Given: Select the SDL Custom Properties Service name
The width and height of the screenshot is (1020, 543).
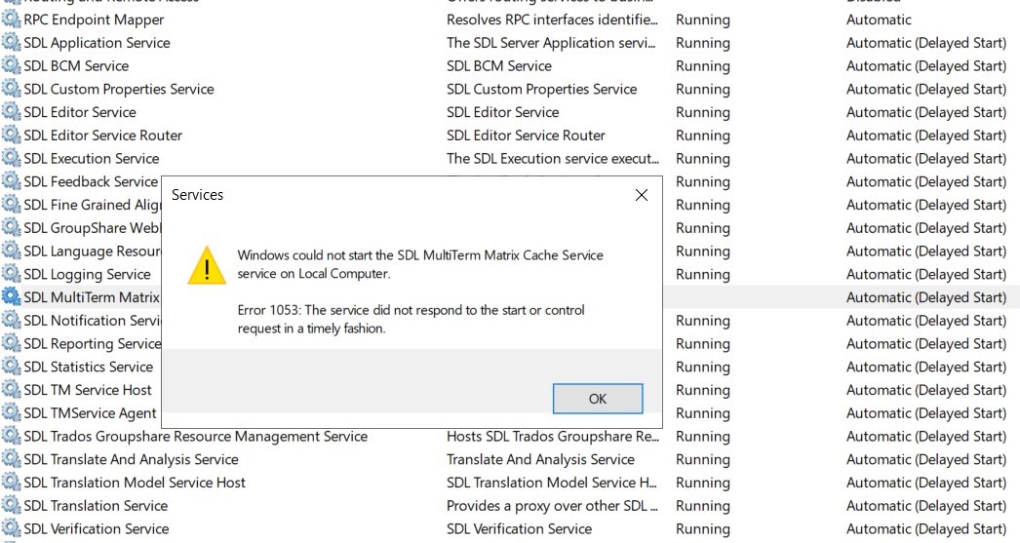Looking at the screenshot, I should click(x=119, y=89).
